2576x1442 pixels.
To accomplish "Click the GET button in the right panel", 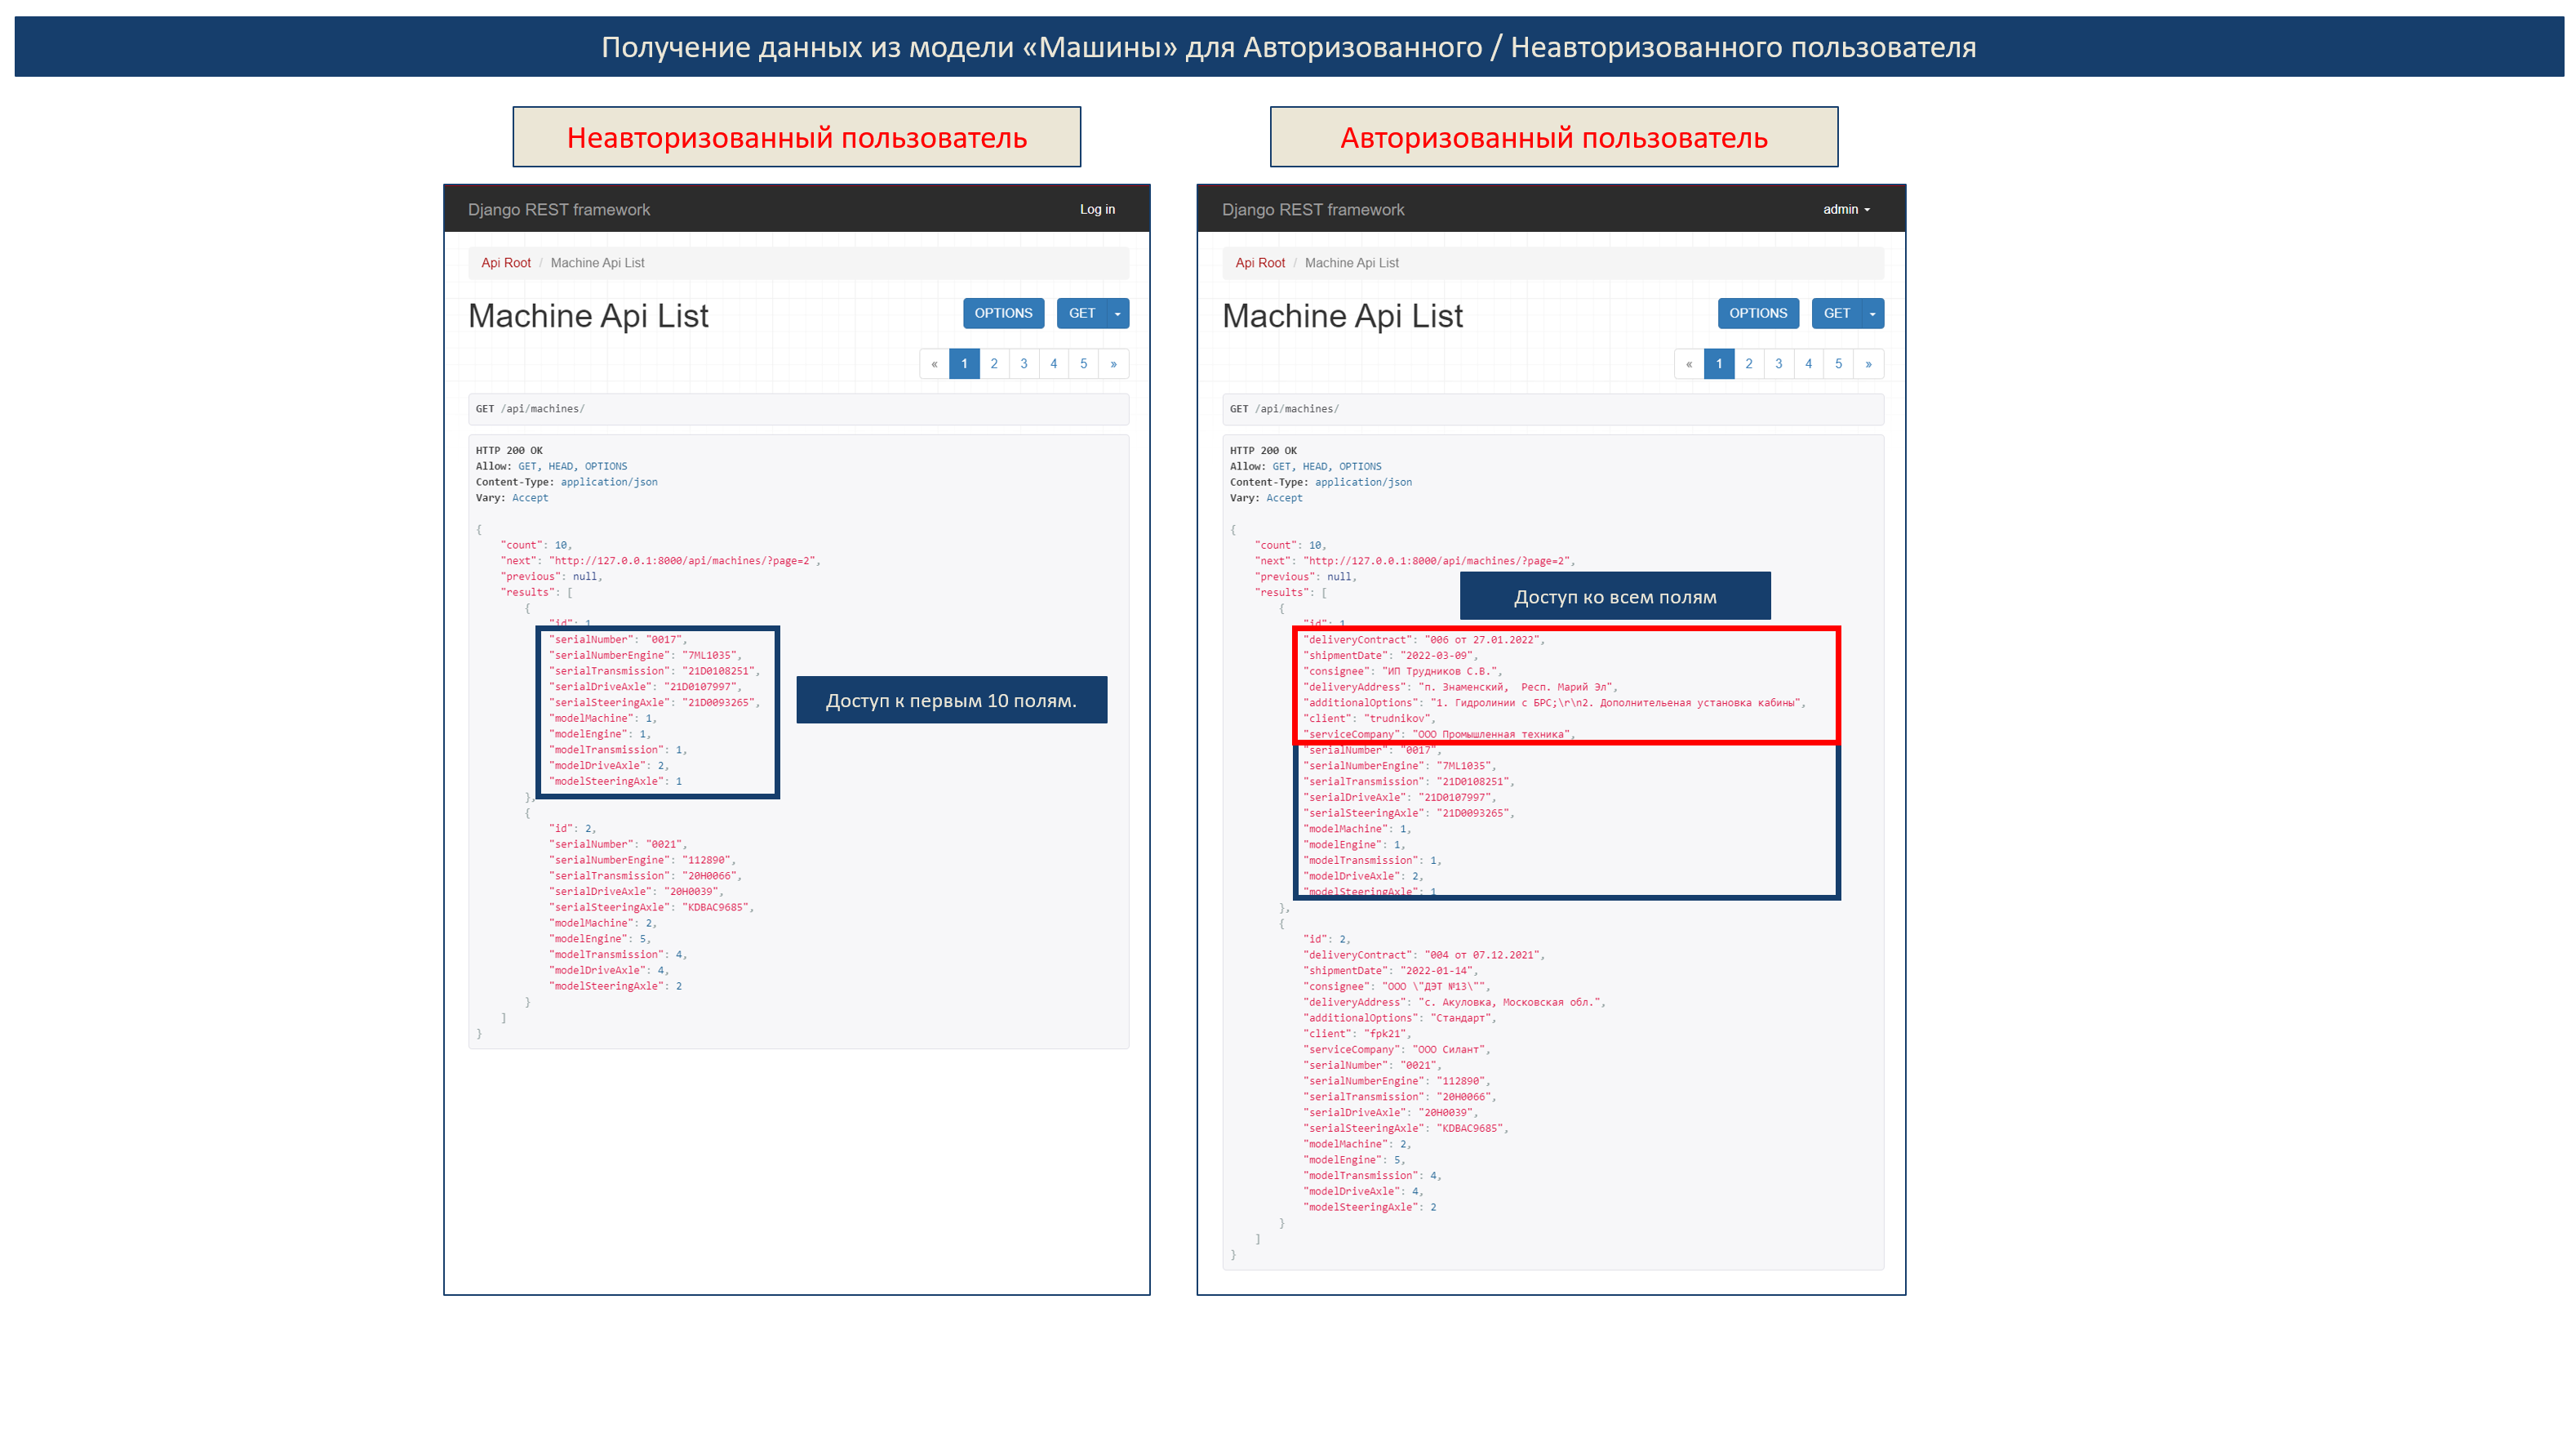I will click(1837, 314).
